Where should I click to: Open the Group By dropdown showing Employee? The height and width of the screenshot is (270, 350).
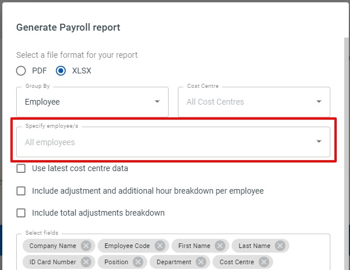tap(92, 102)
